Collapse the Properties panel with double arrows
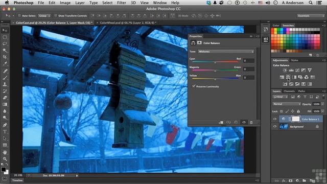This screenshot has width=327, height=184. (x=251, y=36)
